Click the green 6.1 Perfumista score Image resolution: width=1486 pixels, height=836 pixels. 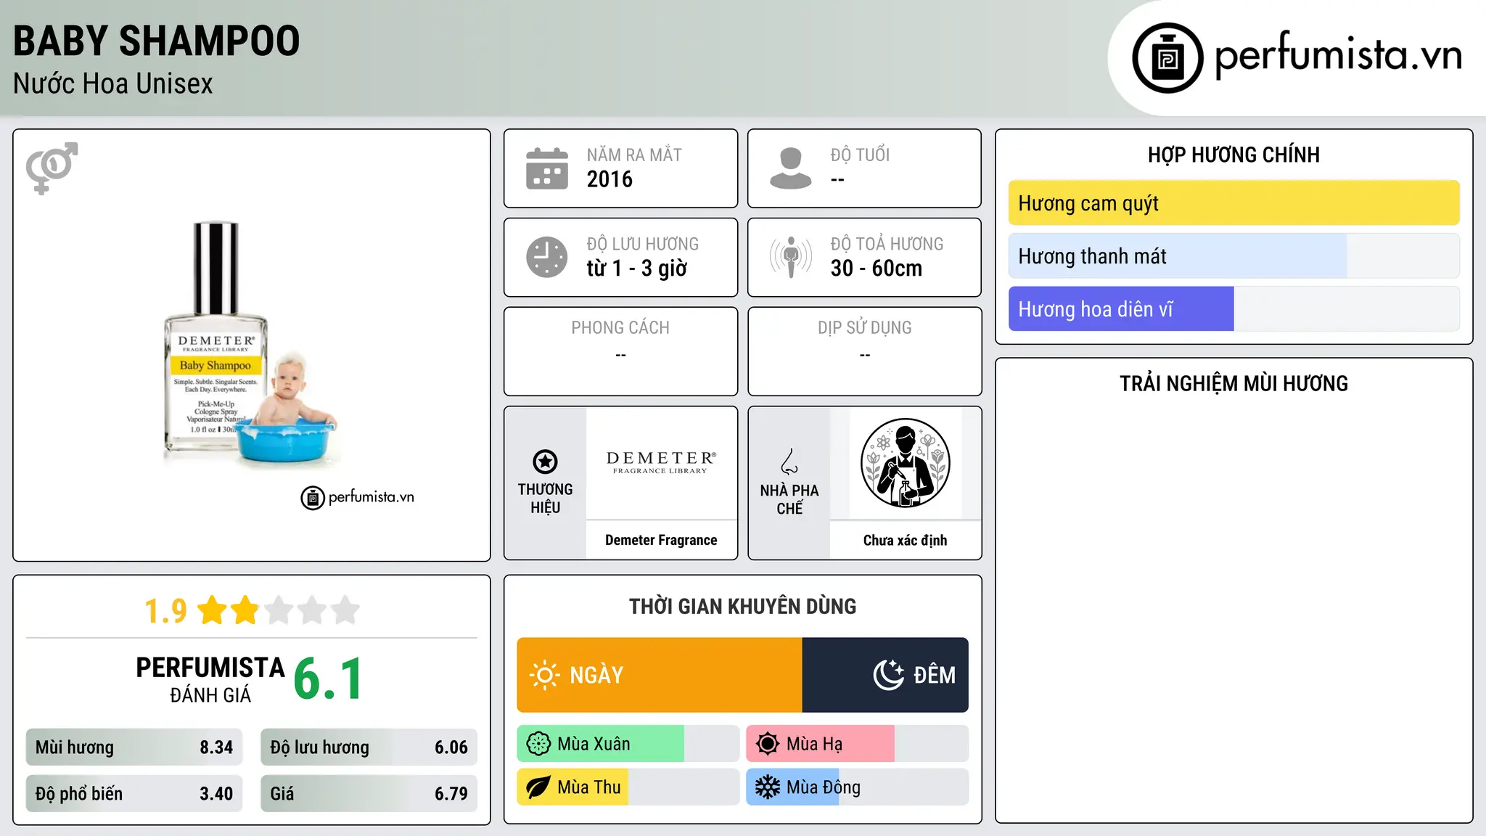click(328, 679)
